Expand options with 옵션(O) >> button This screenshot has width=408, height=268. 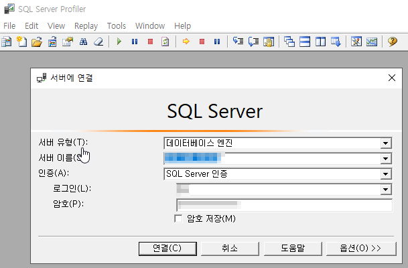click(x=361, y=249)
